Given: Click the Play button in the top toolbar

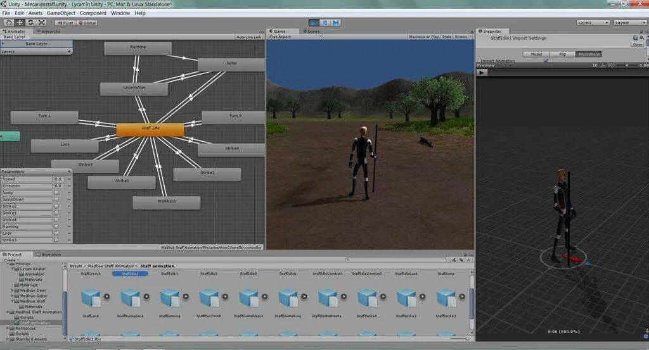Looking at the screenshot, I should tap(314, 23).
